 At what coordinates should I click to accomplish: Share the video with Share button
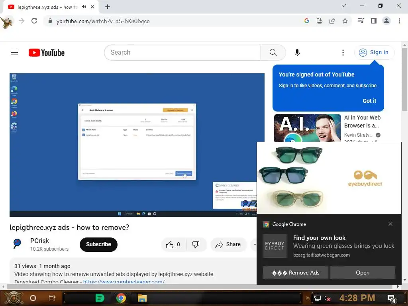pyautogui.click(x=228, y=244)
